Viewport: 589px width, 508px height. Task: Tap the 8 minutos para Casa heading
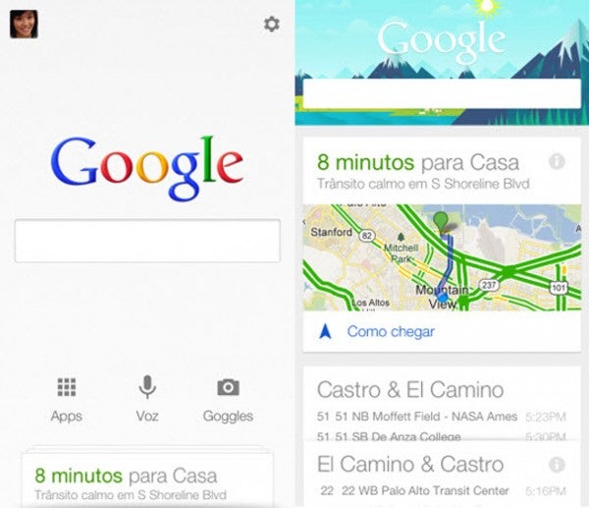[418, 162]
